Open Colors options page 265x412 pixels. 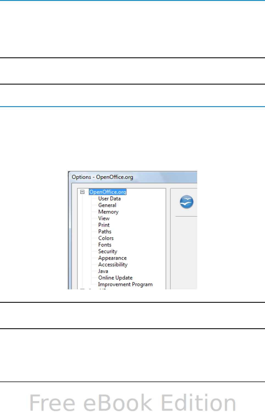(106, 238)
